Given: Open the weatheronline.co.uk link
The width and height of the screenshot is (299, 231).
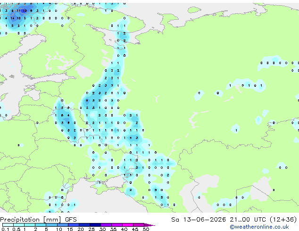Looking at the screenshot, I should [x=259, y=227].
